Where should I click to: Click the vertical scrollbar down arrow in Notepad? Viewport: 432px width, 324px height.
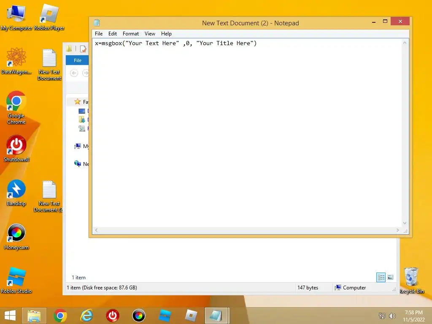405,223
